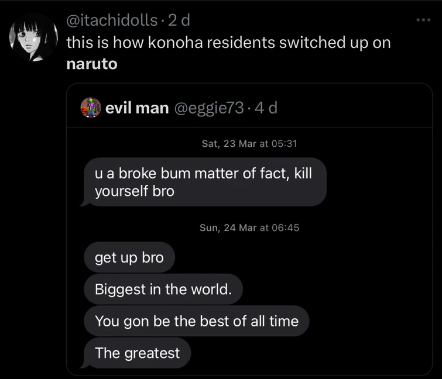This screenshot has width=442, height=379.
Task: Select the 'Sat, 23 Mar at 05:31' label
Action: pos(249,144)
